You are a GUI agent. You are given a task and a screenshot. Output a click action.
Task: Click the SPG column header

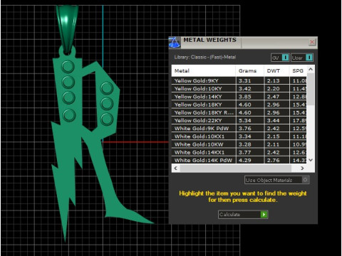click(x=298, y=70)
